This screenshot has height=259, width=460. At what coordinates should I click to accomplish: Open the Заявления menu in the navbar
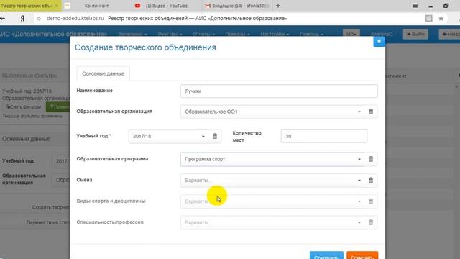[x=132, y=34]
